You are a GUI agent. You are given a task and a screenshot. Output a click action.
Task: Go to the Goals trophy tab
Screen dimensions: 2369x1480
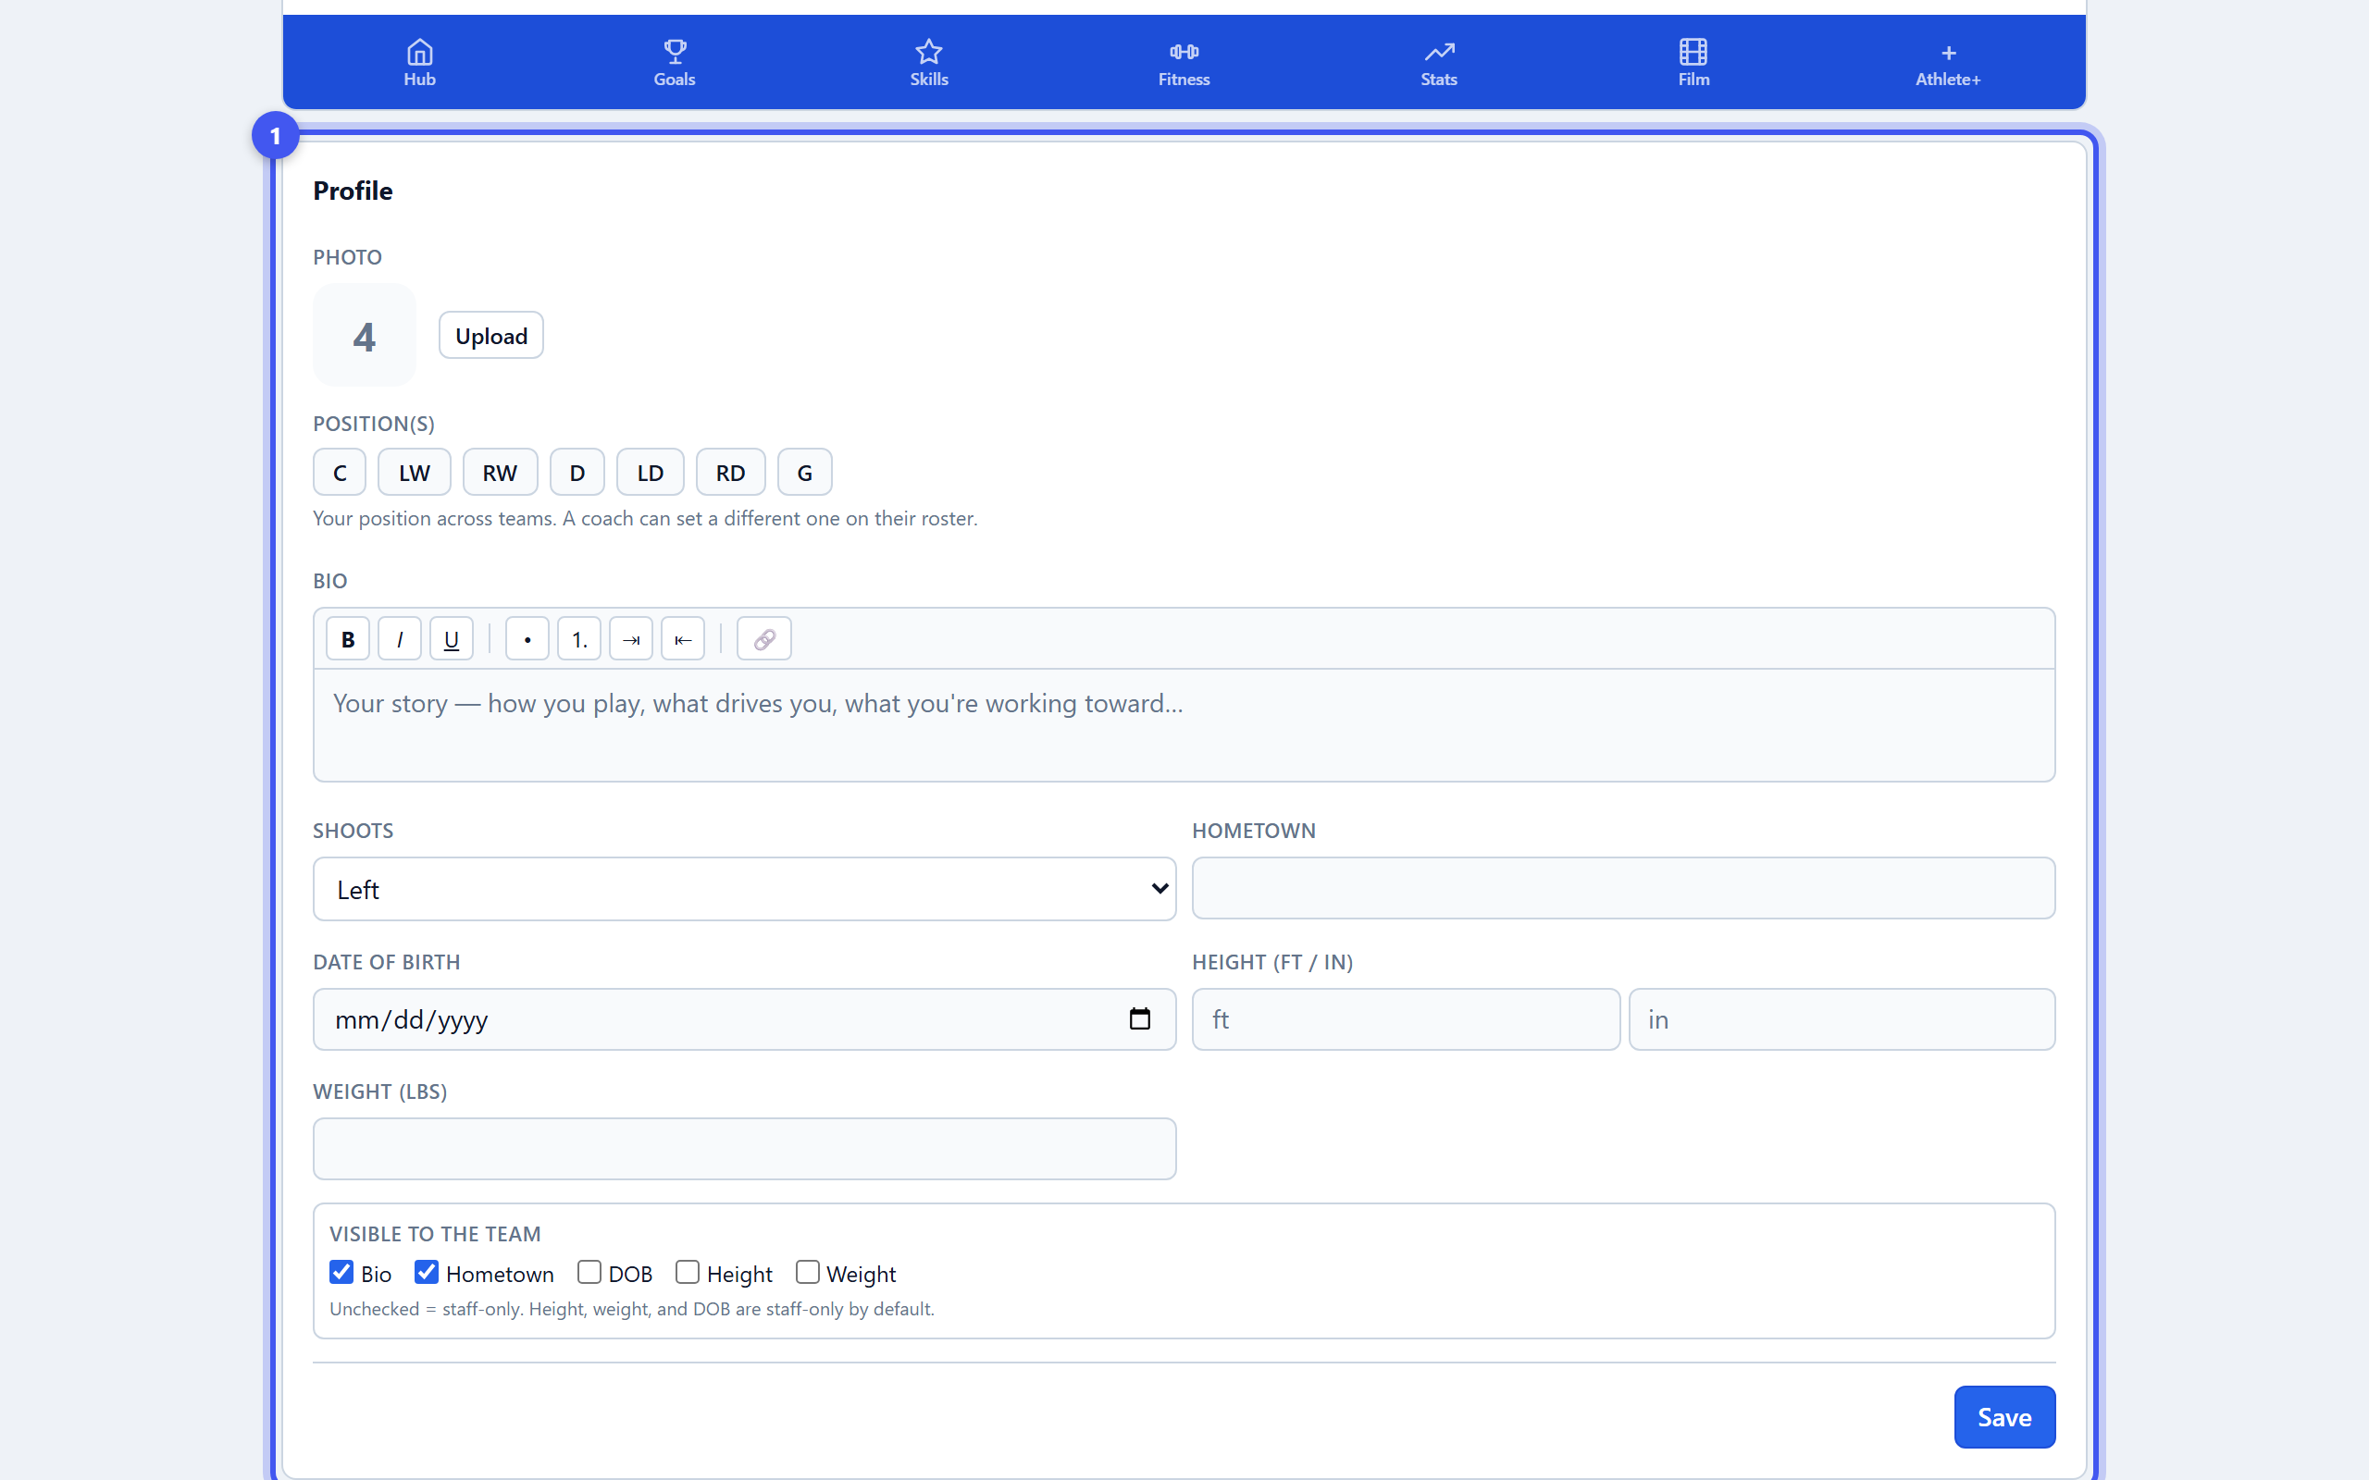click(675, 63)
